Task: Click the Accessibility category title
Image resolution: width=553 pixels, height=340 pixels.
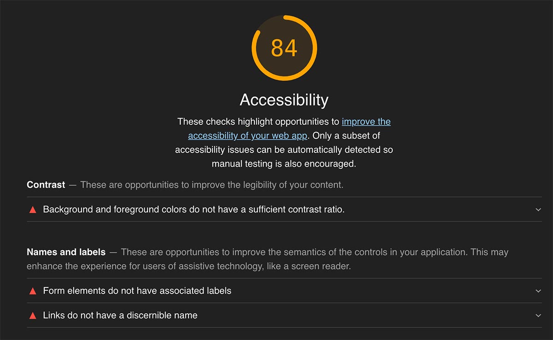Action: point(284,100)
